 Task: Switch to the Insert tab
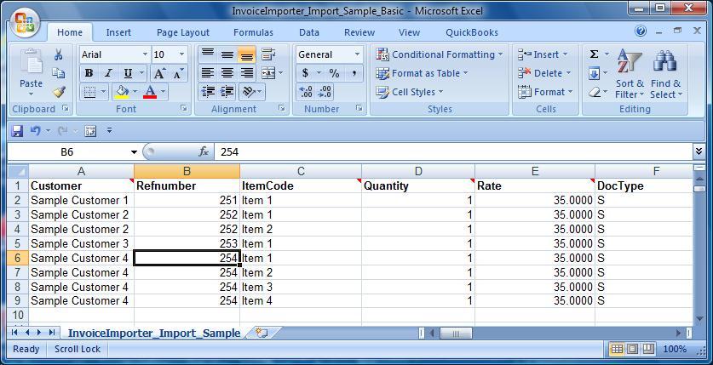click(x=118, y=32)
